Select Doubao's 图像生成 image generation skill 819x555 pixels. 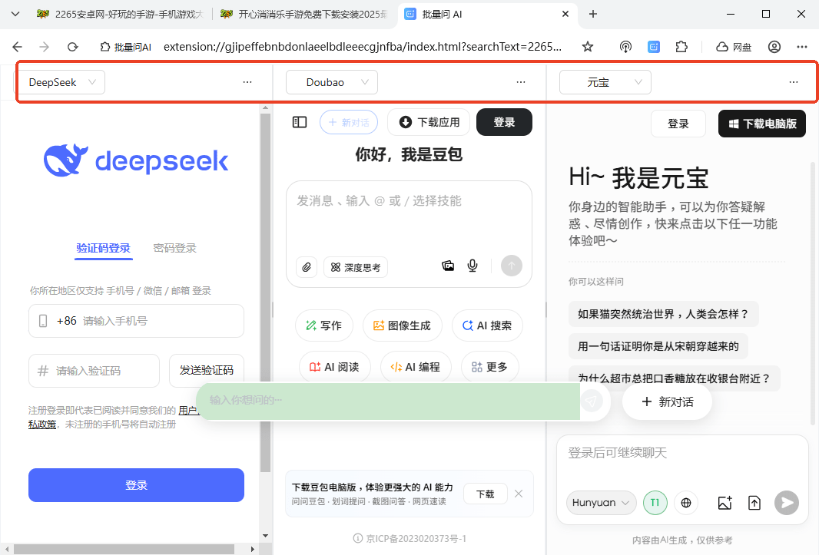402,325
